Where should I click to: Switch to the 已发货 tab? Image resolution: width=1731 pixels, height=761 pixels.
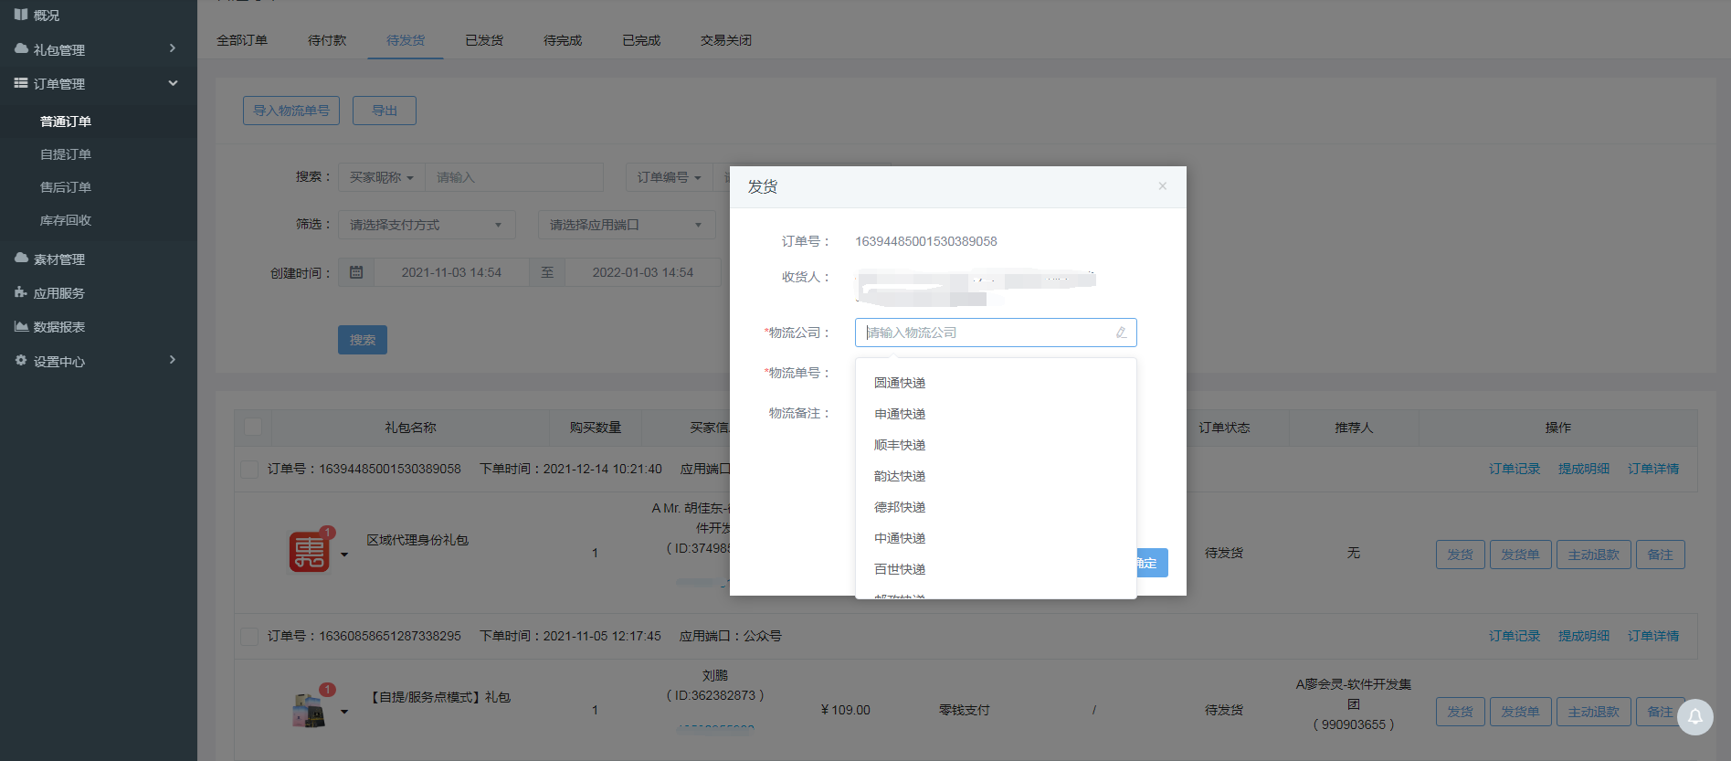coord(483,40)
